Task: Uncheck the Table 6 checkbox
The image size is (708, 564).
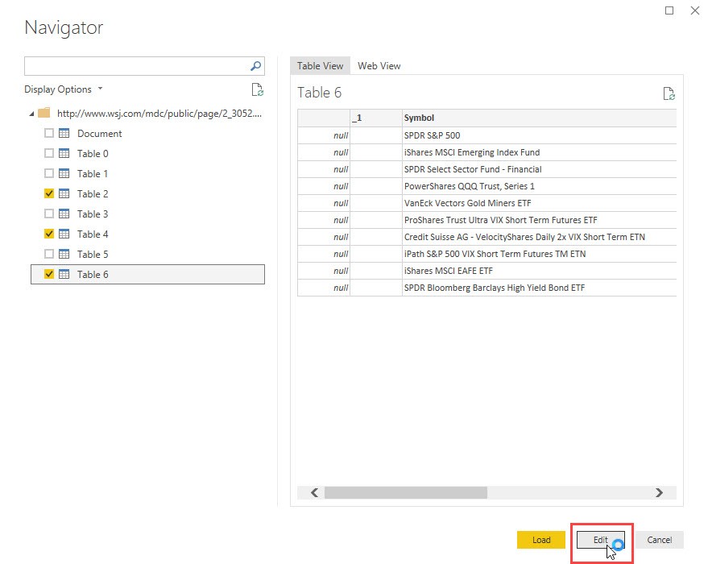Action: click(49, 274)
